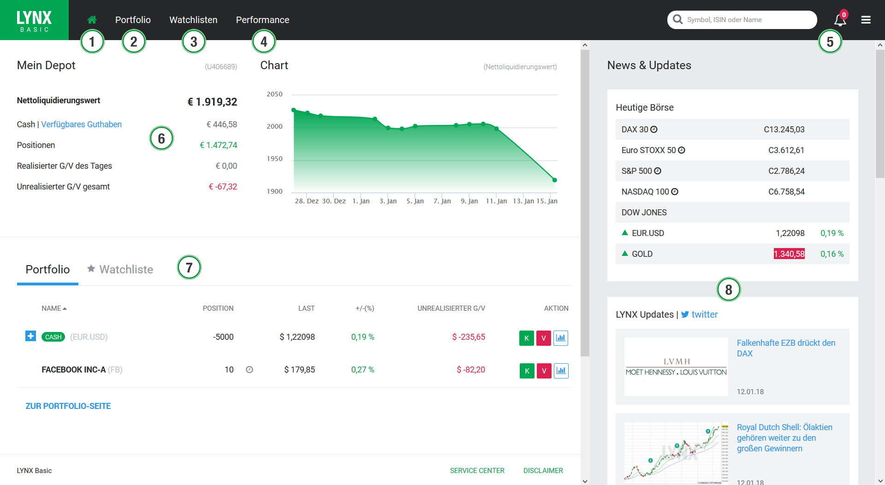Click the clock icon next to S&P 500
885x485 pixels.
pyautogui.click(x=658, y=171)
